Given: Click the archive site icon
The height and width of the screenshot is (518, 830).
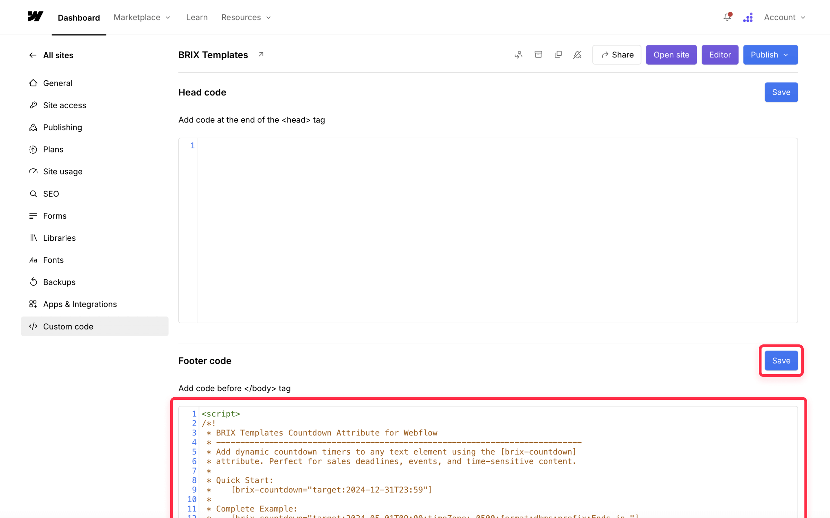Looking at the screenshot, I should (x=538, y=55).
